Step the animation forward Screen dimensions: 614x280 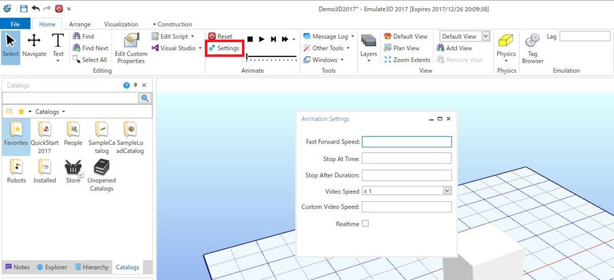(x=273, y=39)
